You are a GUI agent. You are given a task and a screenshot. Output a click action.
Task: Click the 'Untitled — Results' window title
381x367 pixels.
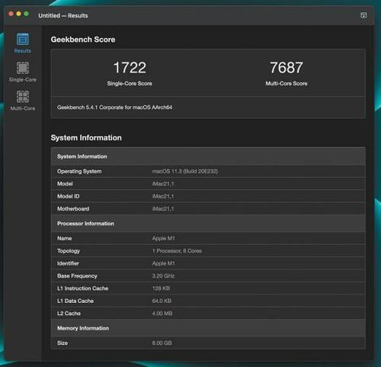tap(63, 16)
